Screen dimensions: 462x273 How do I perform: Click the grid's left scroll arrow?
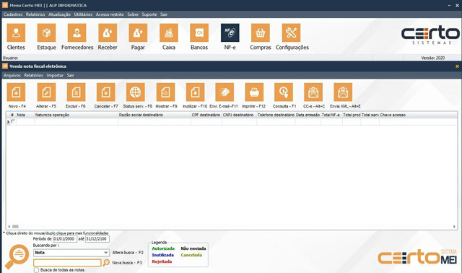[9, 227]
